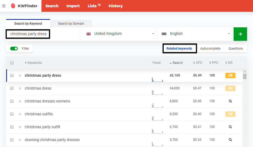Screen dimensions: 253x147
Task: Sort keywords by Search volume column
Action: click(176, 63)
